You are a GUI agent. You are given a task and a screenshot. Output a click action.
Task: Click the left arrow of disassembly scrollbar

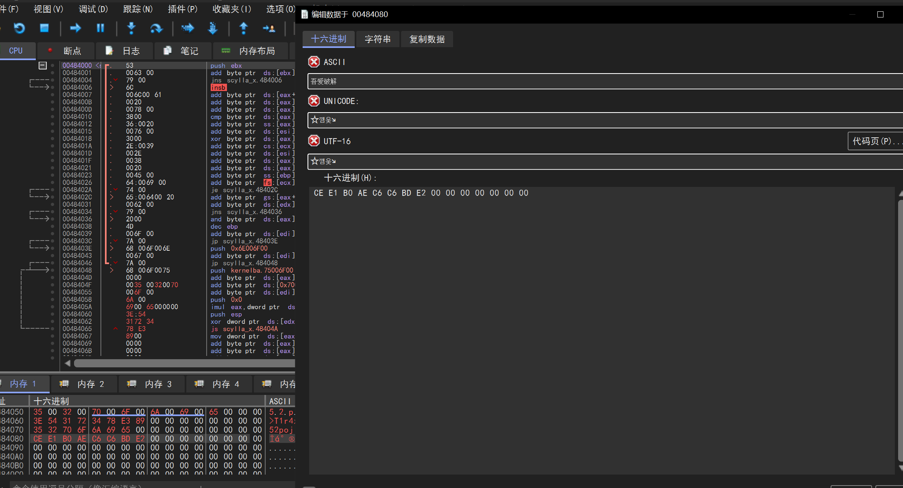[68, 363]
